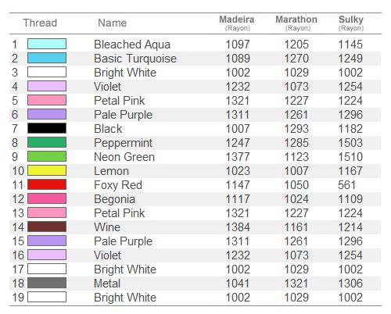Click the Marathon code 1321 for Metal
The image size is (391, 314).
tap(296, 284)
